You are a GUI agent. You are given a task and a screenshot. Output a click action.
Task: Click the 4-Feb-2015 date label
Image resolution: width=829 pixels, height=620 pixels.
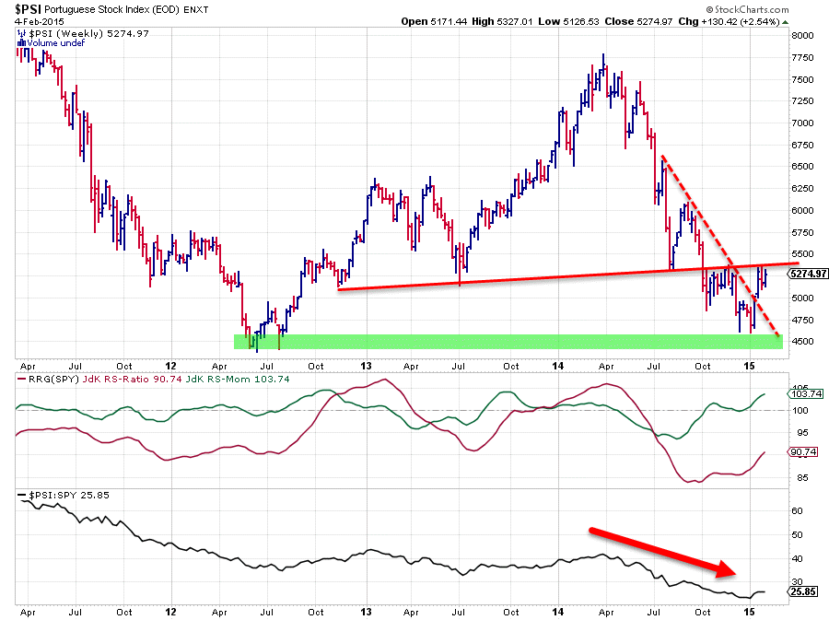pyautogui.click(x=39, y=22)
